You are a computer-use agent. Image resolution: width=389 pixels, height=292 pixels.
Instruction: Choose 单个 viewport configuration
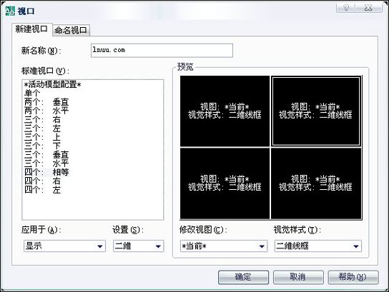tap(32, 93)
